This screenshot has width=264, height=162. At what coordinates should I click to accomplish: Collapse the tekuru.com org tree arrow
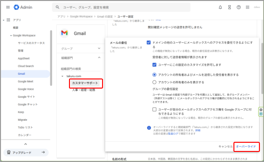pyautogui.click(x=62, y=76)
